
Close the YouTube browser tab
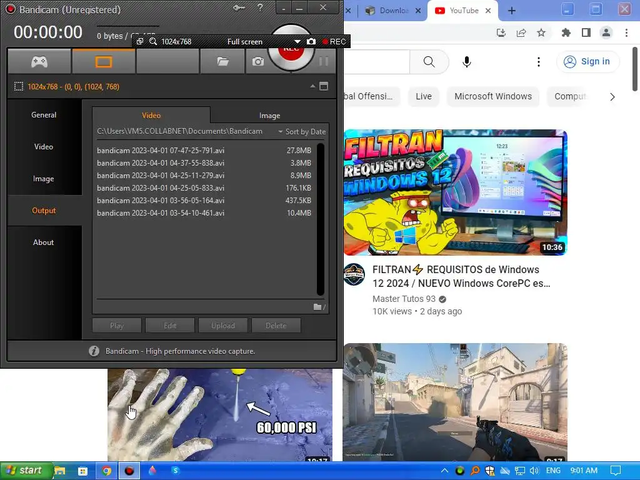click(x=488, y=11)
